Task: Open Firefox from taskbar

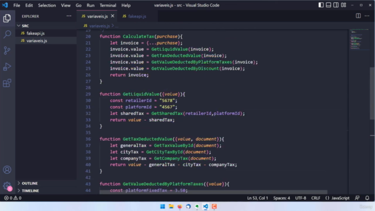Action: click(180, 206)
